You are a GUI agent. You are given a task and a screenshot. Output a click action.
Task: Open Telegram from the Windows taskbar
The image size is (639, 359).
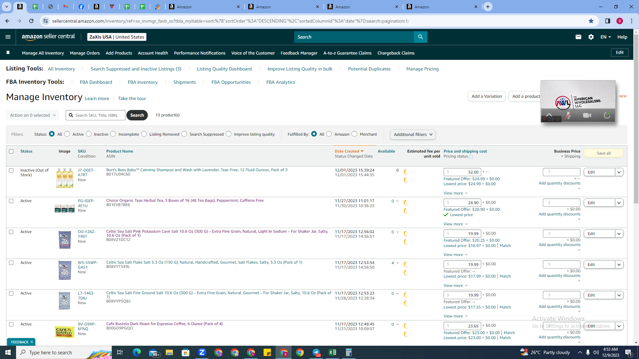click(316, 352)
